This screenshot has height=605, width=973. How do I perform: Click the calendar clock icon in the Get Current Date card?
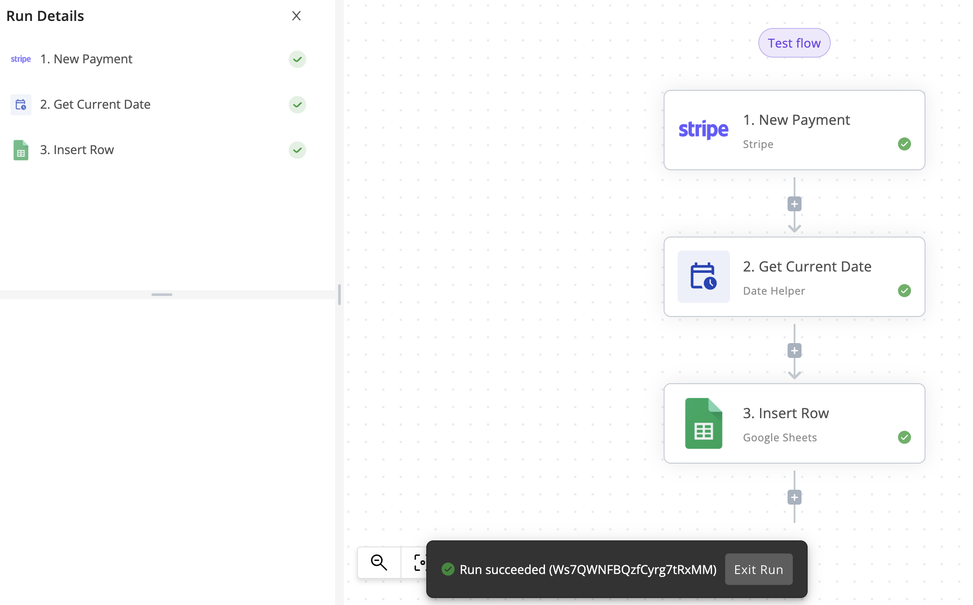703,277
